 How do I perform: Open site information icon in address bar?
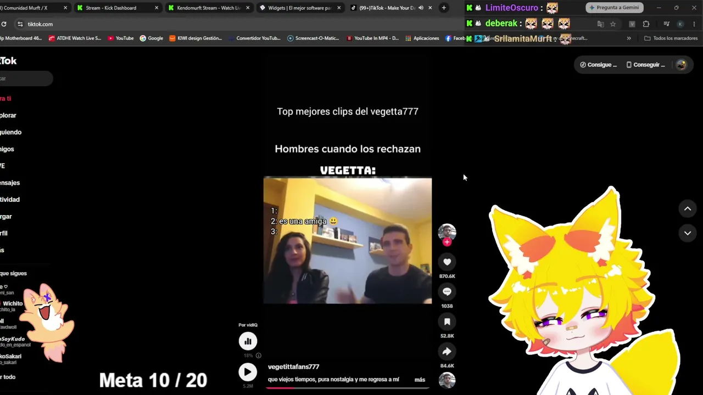point(20,24)
